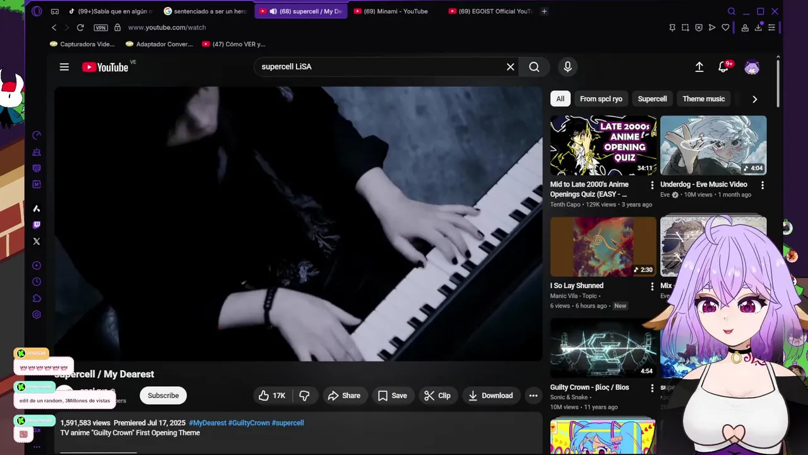Open the GX Corner gamepad icon
Screen dimensions: 808x455
[x=55, y=11]
